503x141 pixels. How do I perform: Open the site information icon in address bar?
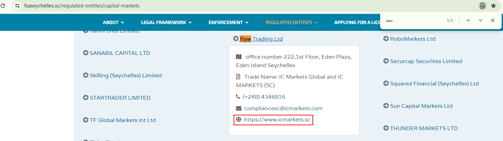tap(17, 6)
